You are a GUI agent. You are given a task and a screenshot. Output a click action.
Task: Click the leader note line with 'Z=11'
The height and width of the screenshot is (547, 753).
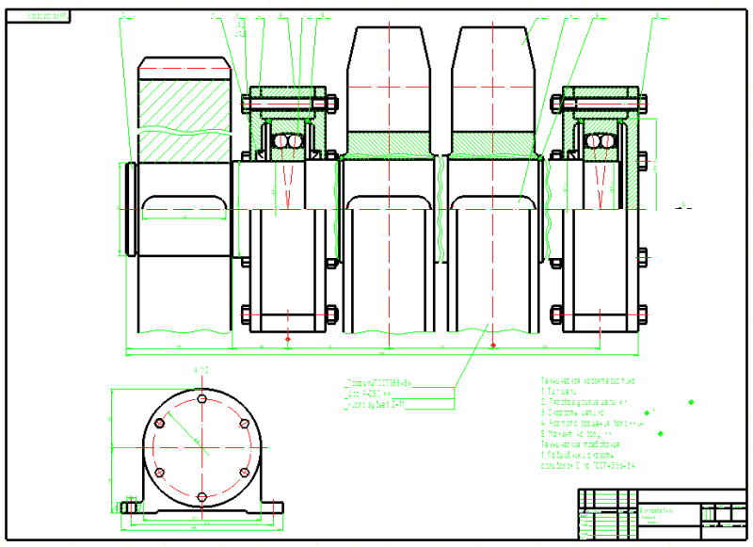point(375,405)
